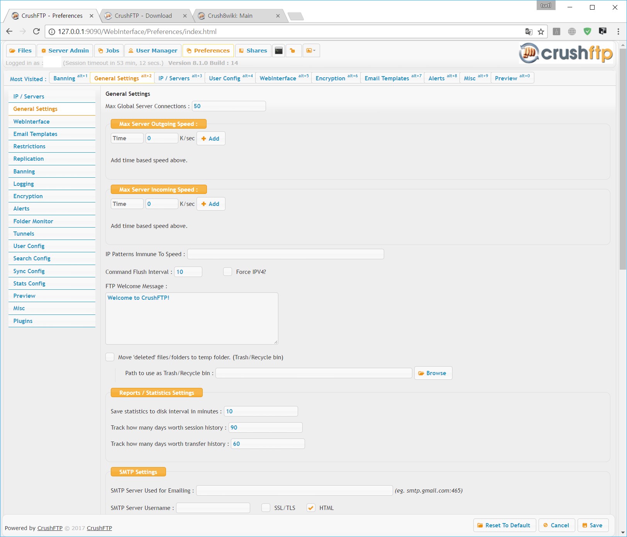Open the Files section
Screen dimensions: 627x537
21,51
